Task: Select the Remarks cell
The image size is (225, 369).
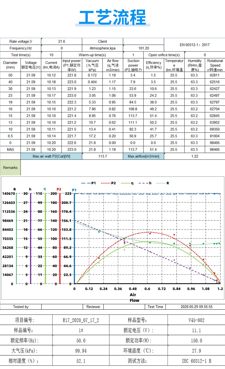Action: pos(10,168)
